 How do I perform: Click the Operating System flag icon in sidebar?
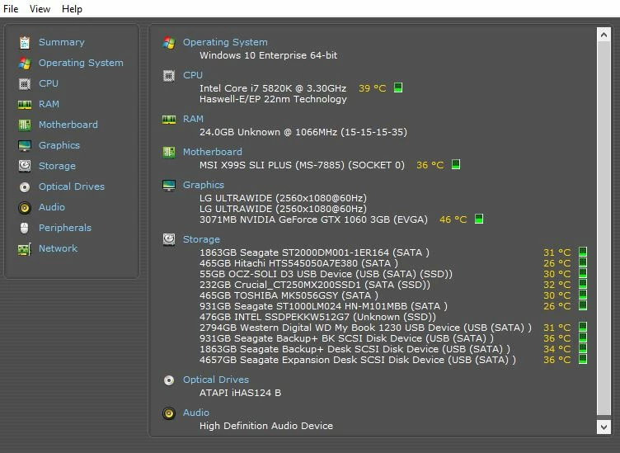point(25,63)
